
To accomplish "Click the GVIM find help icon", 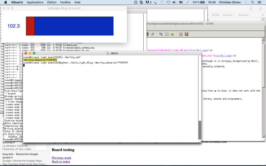I will pos(187,34).
